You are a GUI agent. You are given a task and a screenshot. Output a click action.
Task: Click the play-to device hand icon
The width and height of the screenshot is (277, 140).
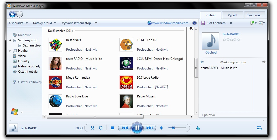[198, 128]
